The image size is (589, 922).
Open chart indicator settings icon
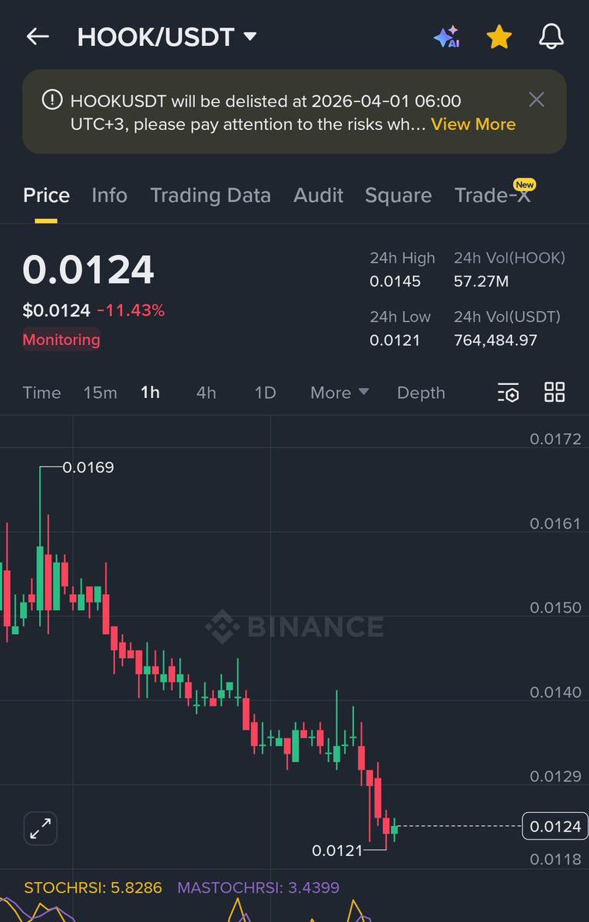point(508,393)
